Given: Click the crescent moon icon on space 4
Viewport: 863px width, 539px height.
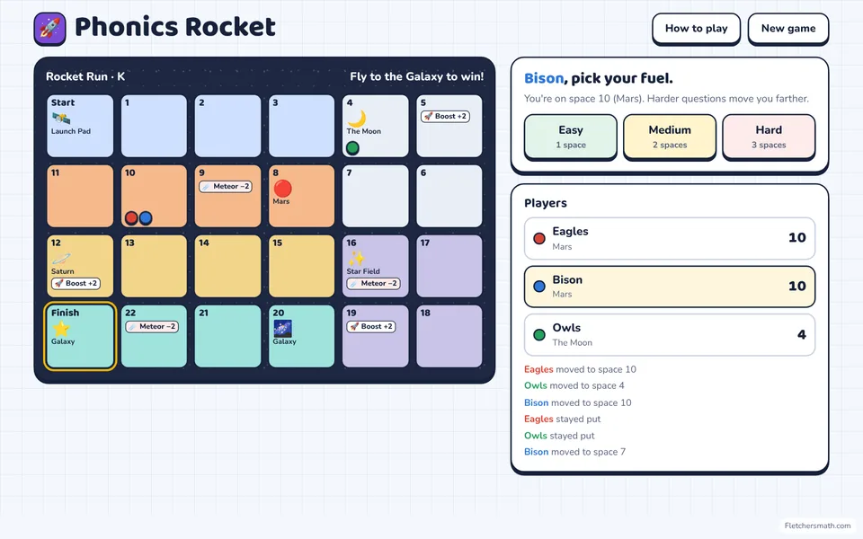Looking at the screenshot, I should 357,118.
